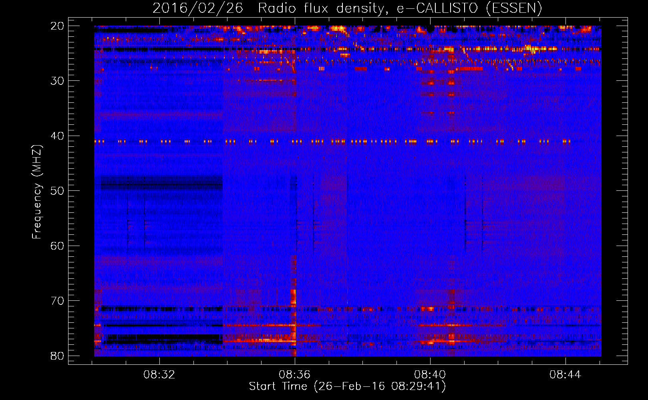Click the 40 MHz frequency tick label
Viewport: 648px width, 400px height.
pyautogui.click(x=58, y=136)
